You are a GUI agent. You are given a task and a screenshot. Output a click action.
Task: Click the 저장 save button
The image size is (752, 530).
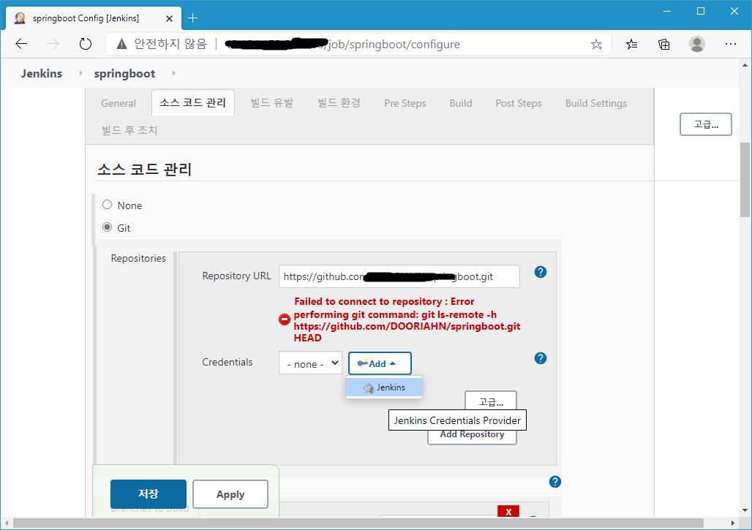148,493
